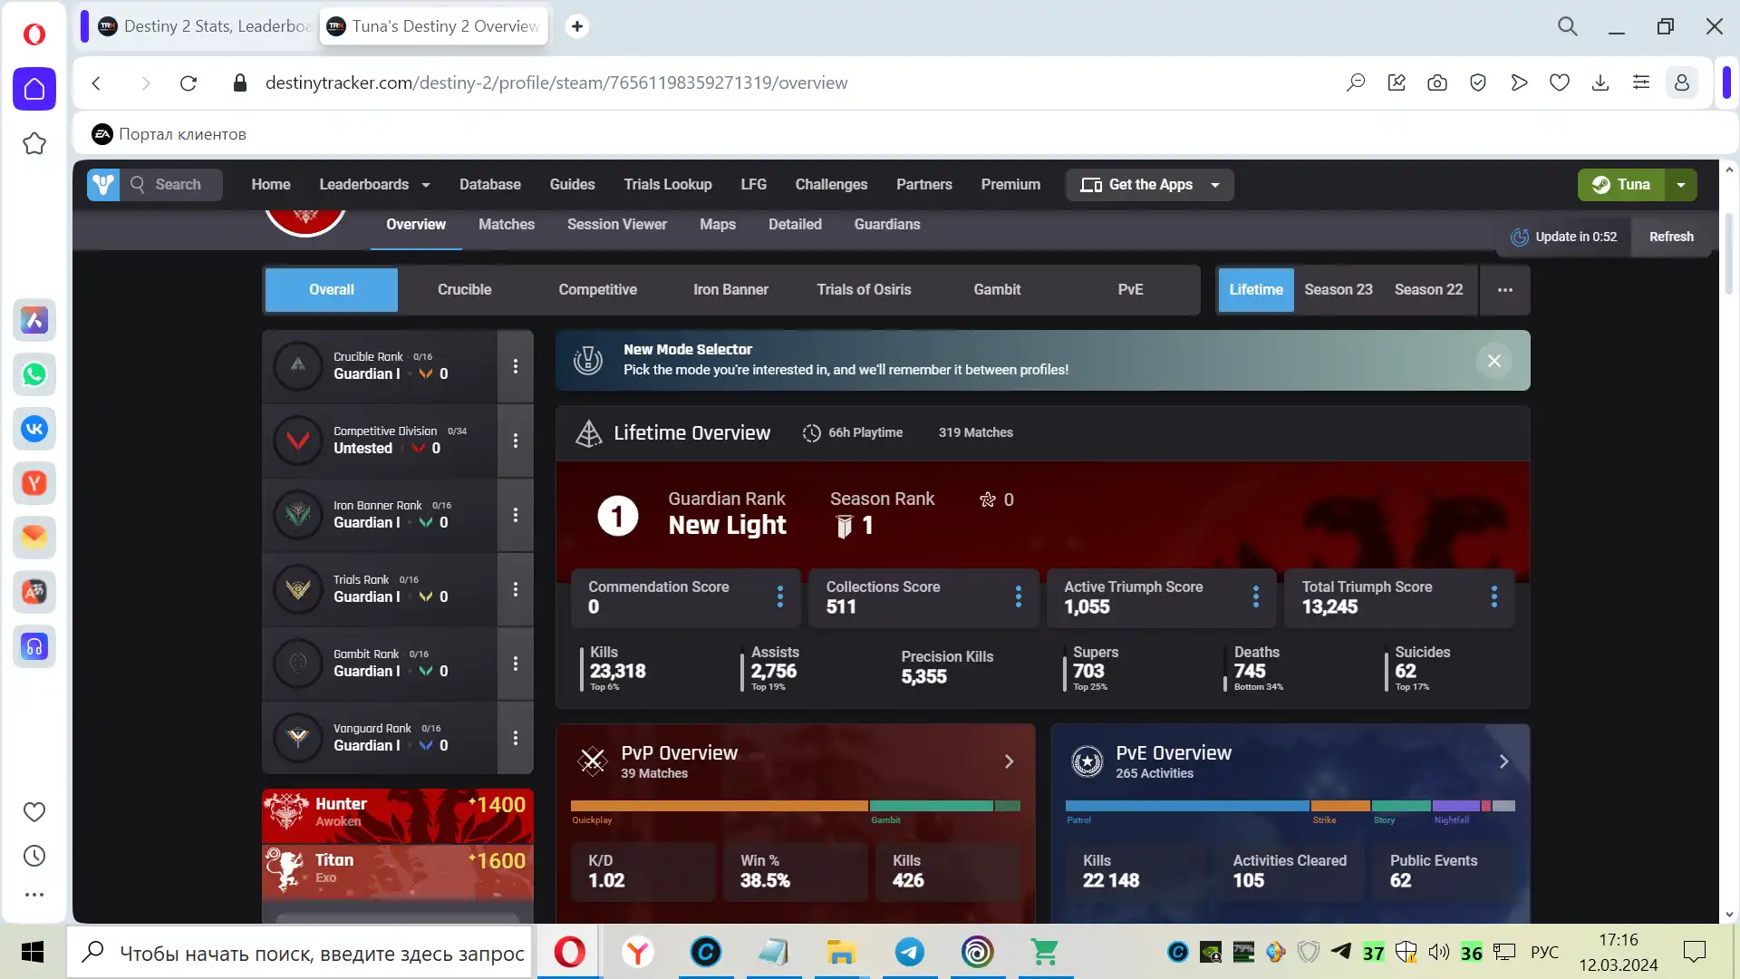The image size is (1740, 979).
Task: Click the Destiny Tracker logo icon
Action: pyautogui.click(x=103, y=185)
